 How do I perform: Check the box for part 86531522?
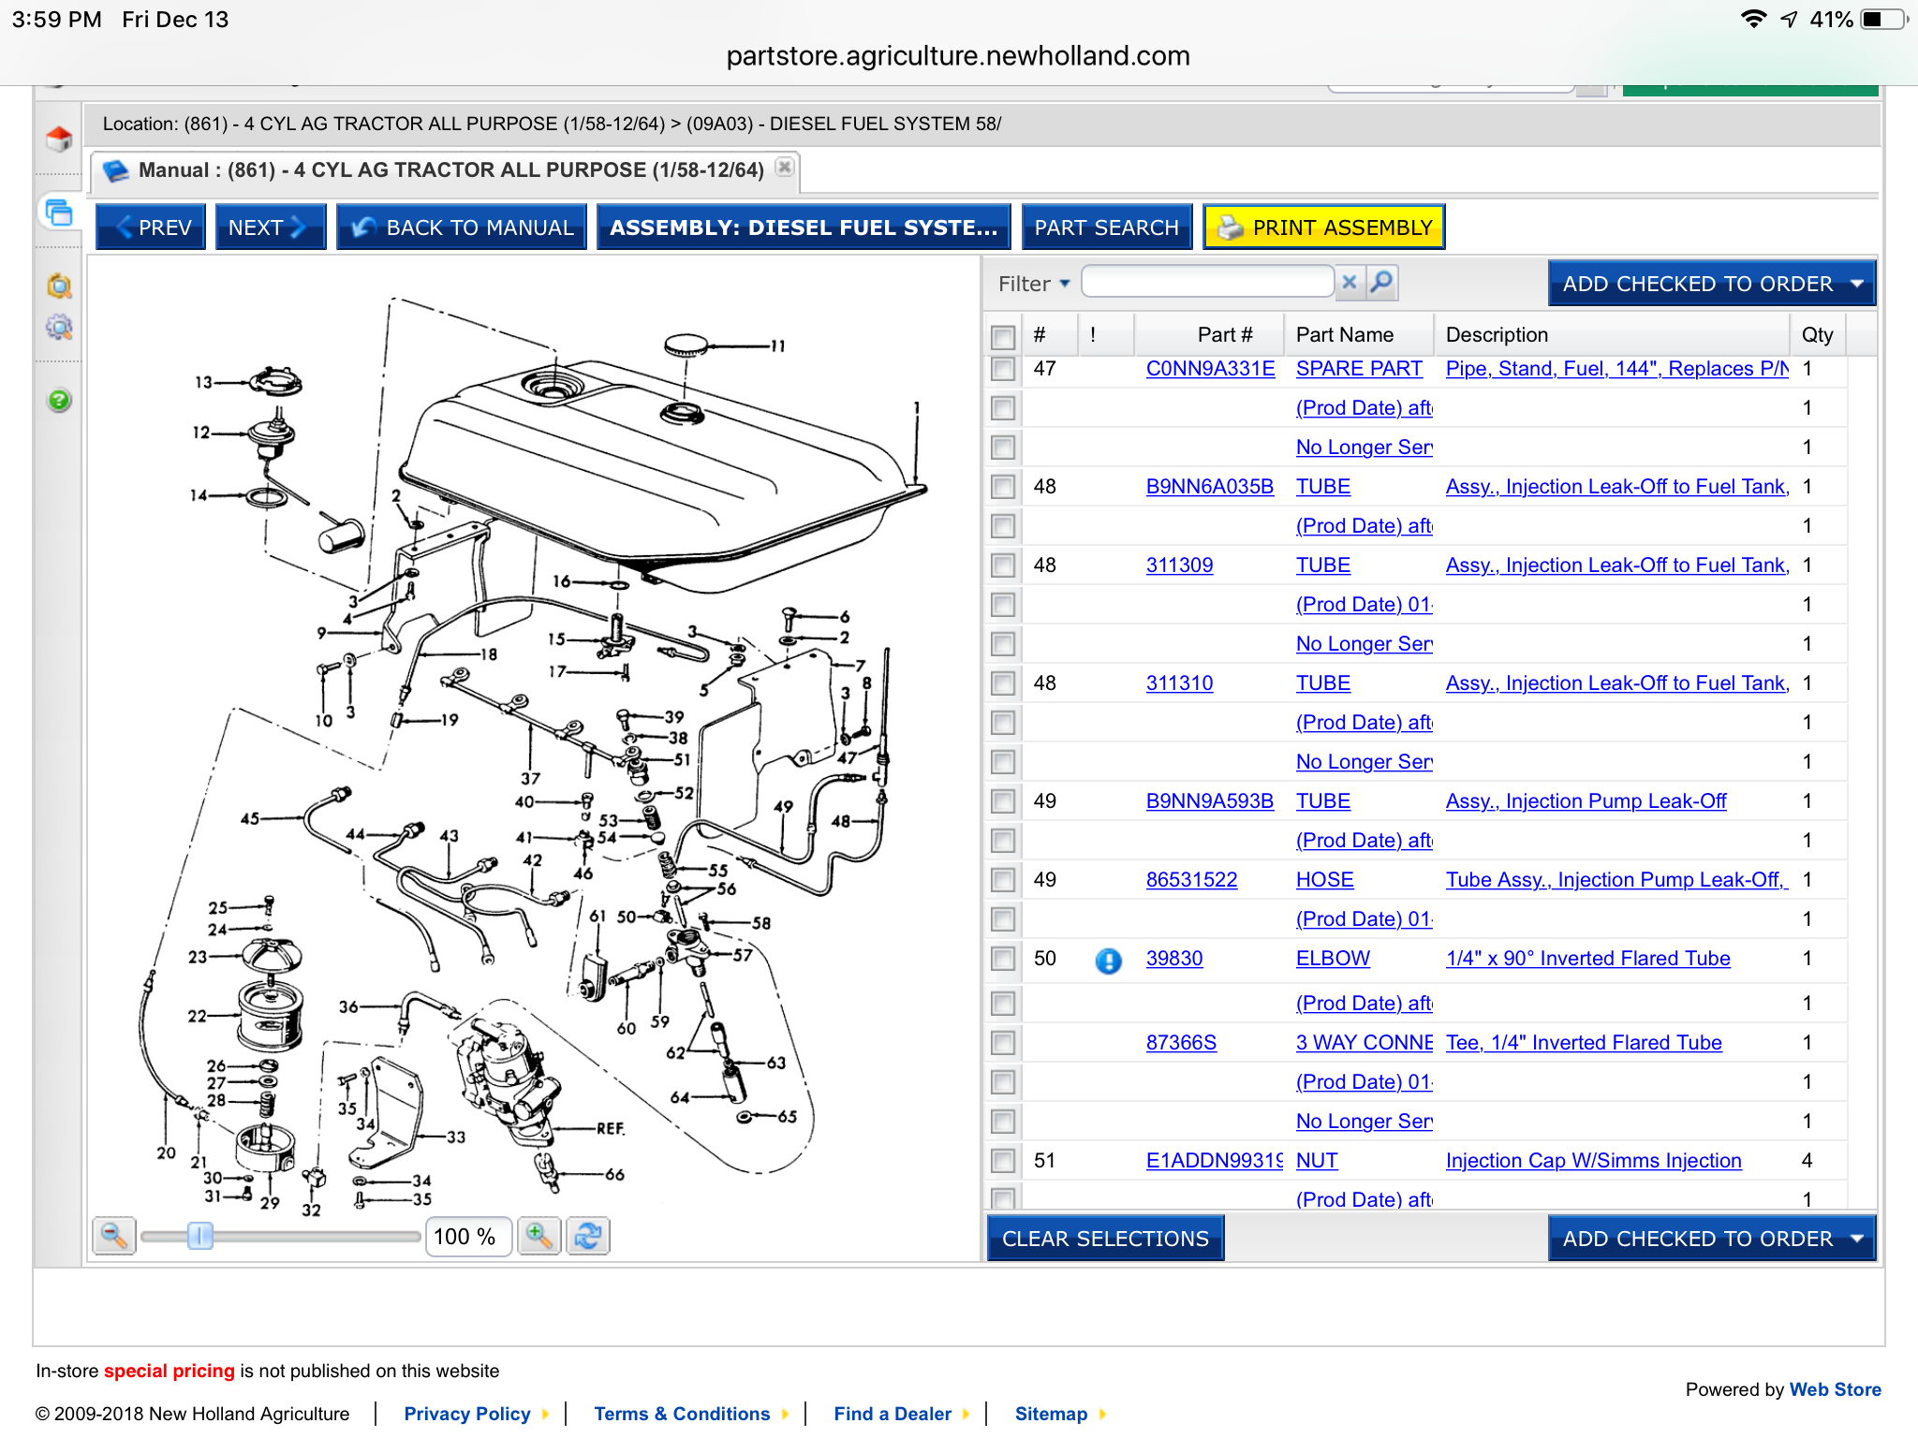tap(1003, 880)
